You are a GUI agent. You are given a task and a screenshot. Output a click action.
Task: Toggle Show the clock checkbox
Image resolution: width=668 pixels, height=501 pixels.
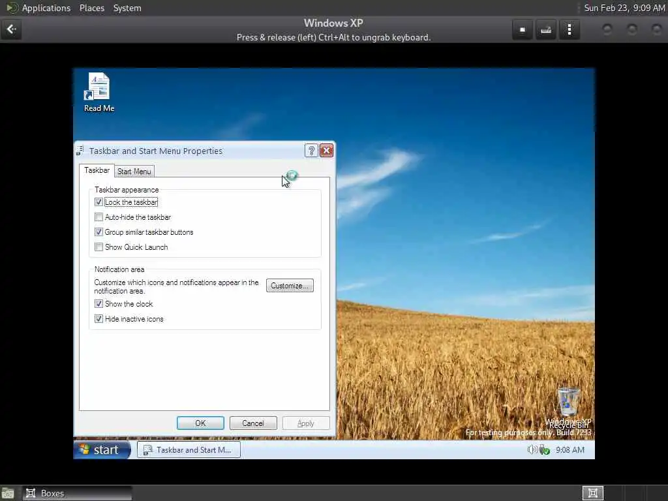pyautogui.click(x=99, y=304)
